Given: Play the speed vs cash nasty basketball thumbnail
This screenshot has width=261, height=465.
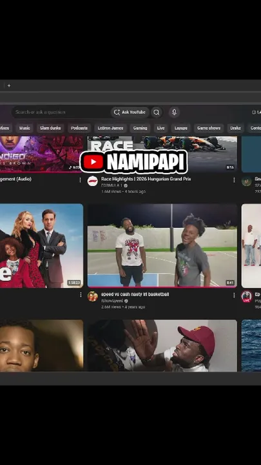Looking at the screenshot, I should [x=162, y=245].
